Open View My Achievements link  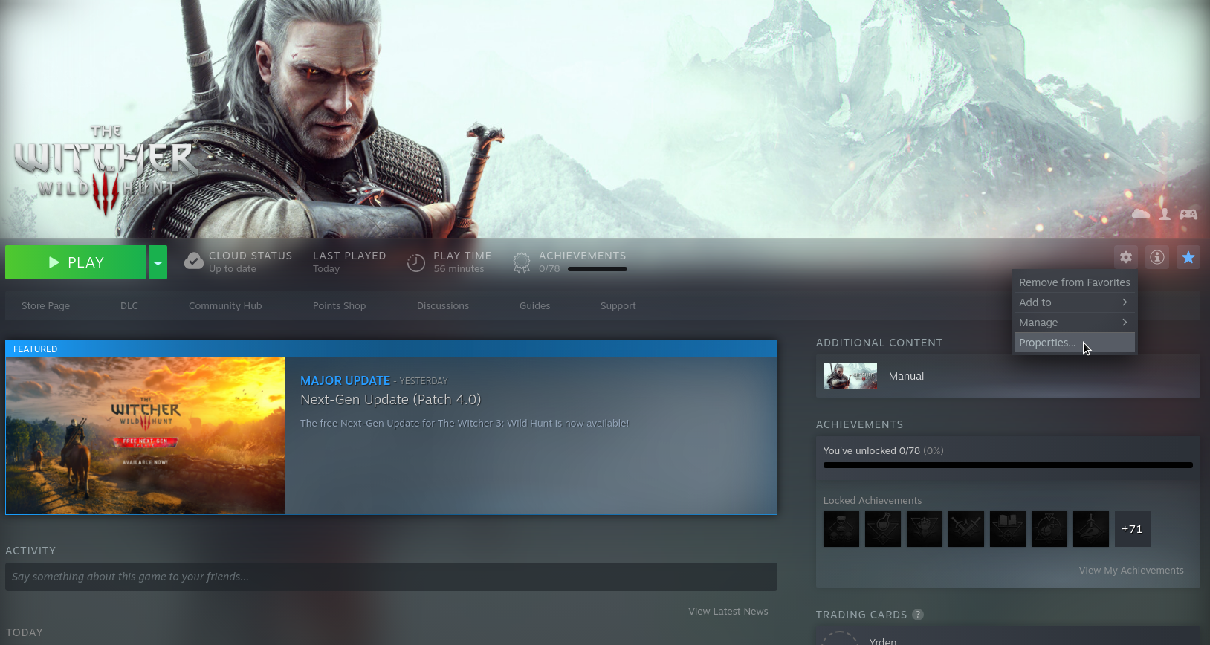tap(1131, 571)
